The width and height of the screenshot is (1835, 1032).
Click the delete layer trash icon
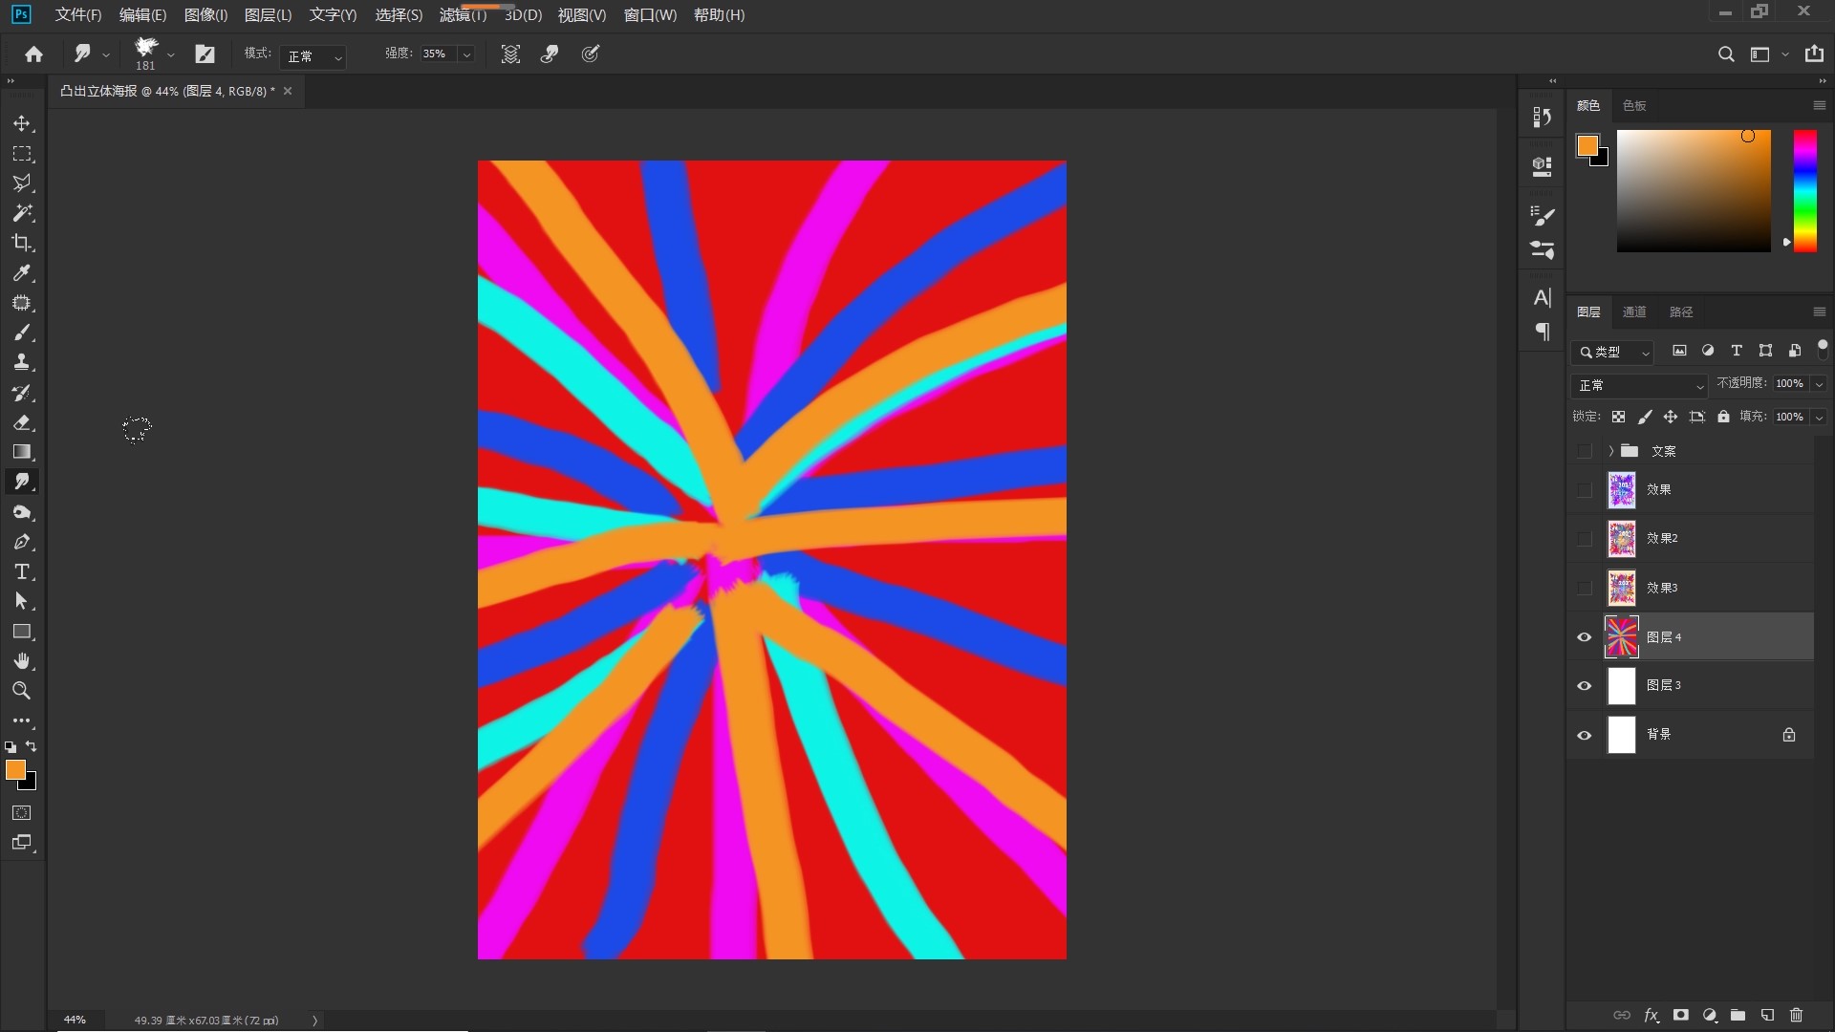[x=1796, y=1016]
